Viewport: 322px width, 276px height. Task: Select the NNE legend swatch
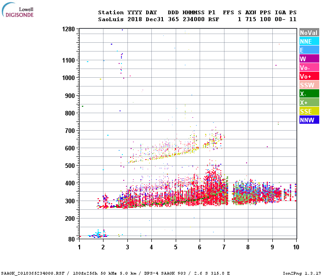[309, 41]
